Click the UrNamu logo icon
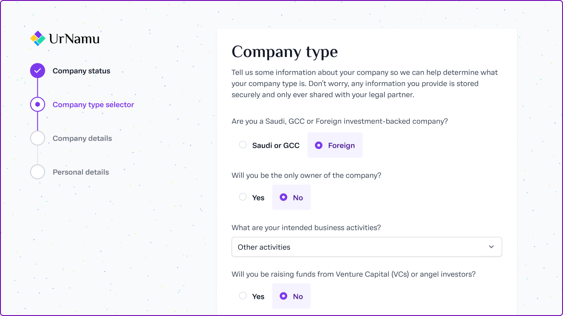Viewport: 563px width, 316px height. [38, 39]
